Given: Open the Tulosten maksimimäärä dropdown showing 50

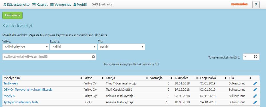Looking at the screenshot, I should point(251,57).
